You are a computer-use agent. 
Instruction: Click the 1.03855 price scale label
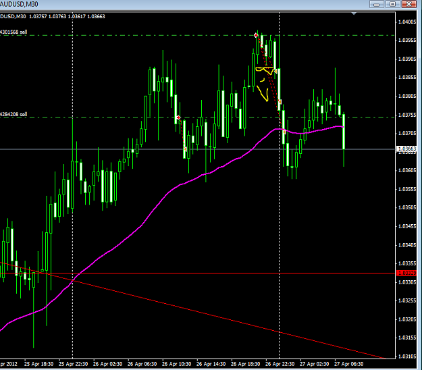[x=407, y=78]
